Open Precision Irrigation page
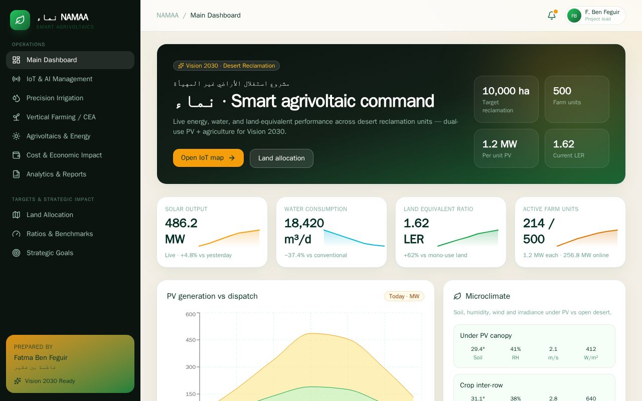The image size is (642, 401). (x=70, y=98)
